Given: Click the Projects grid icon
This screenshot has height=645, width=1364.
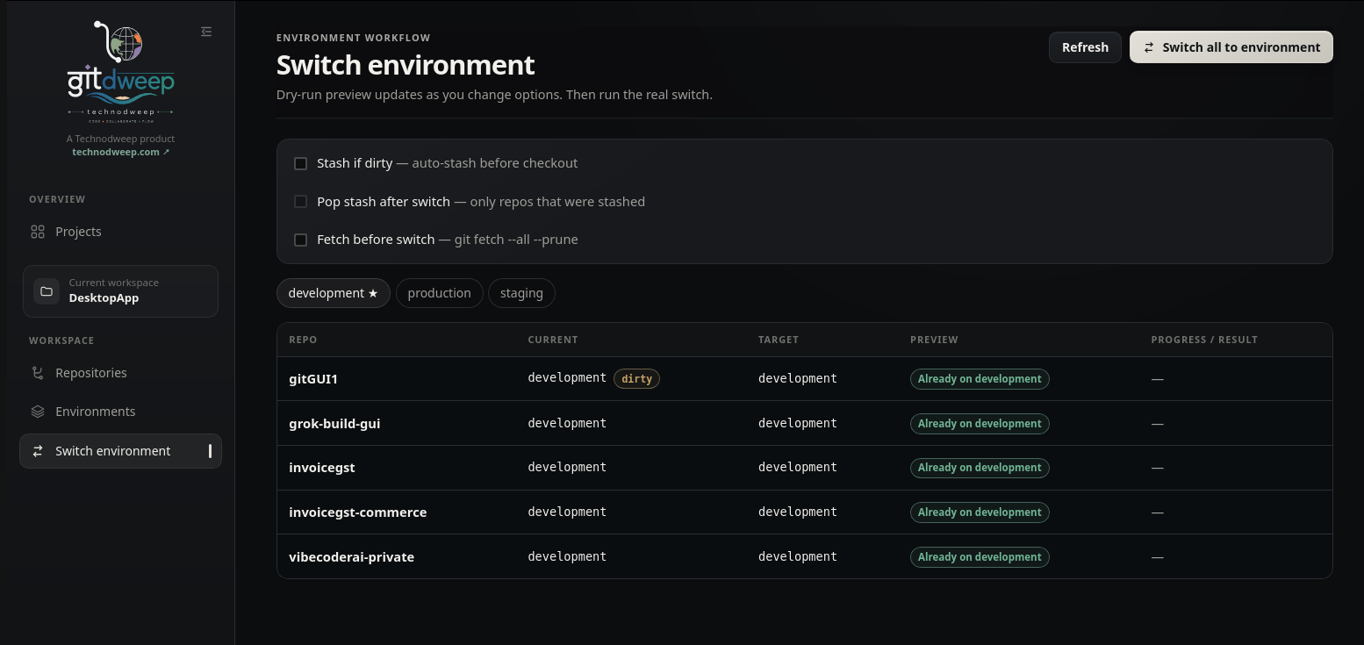Looking at the screenshot, I should [38, 232].
